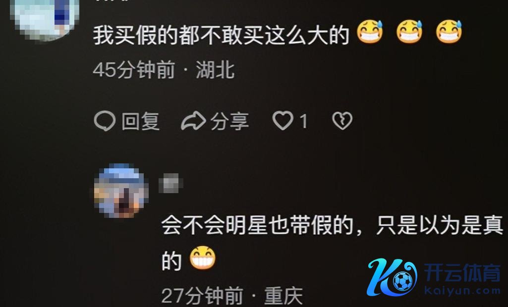Open the Chongqing replier's avatar
This screenshot has height=307, width=508.
(x=121, y=191)
